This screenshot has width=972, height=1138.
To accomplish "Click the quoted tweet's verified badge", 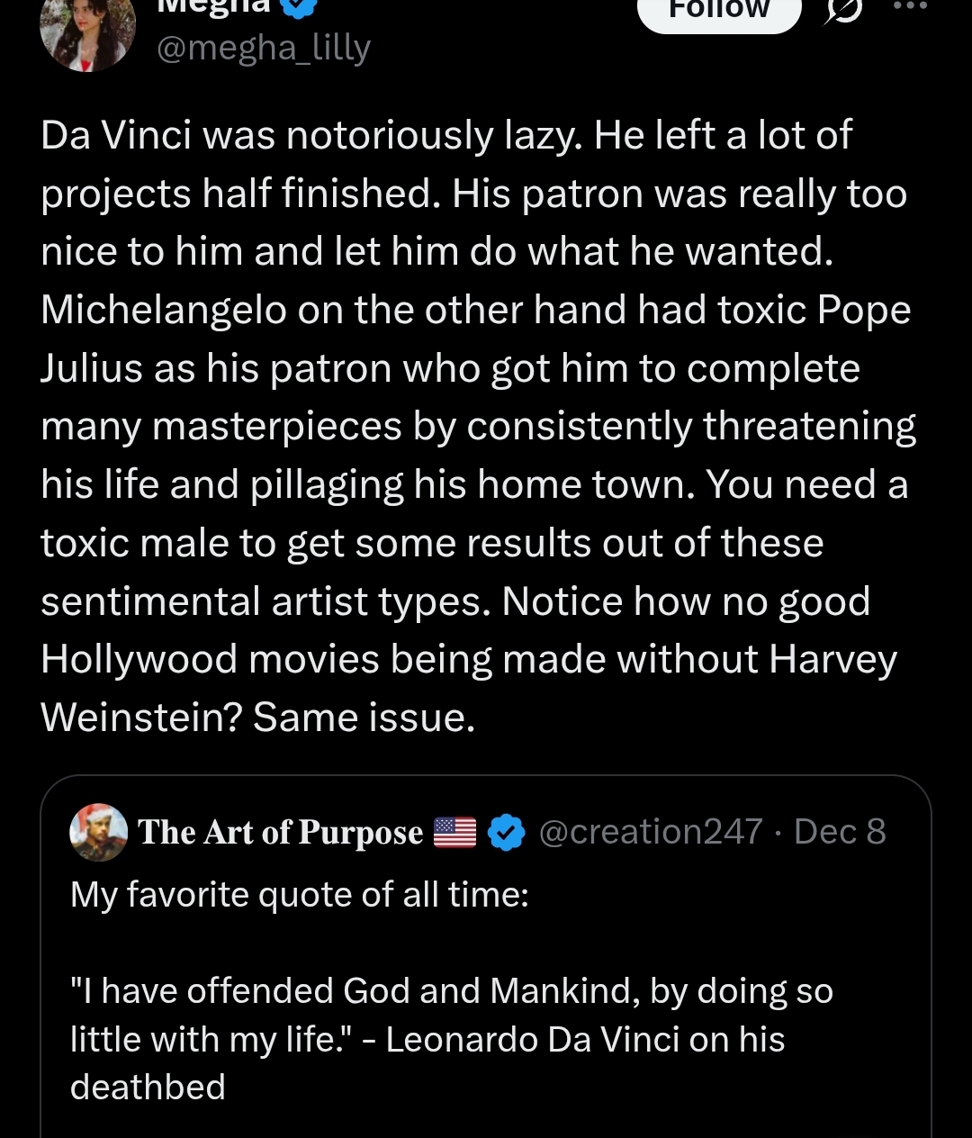I will (506, 833).
